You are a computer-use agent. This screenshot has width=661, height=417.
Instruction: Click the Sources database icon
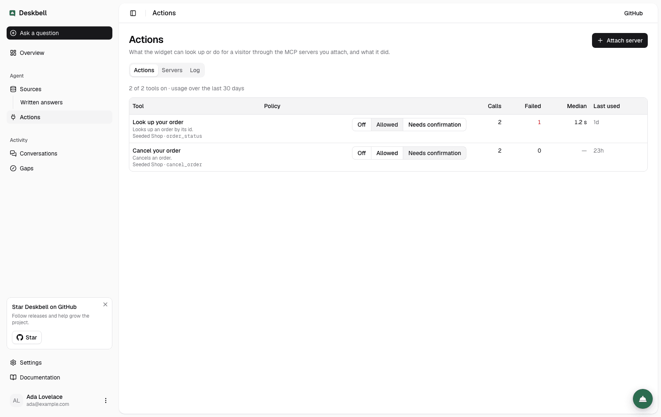tap(13, 89)
